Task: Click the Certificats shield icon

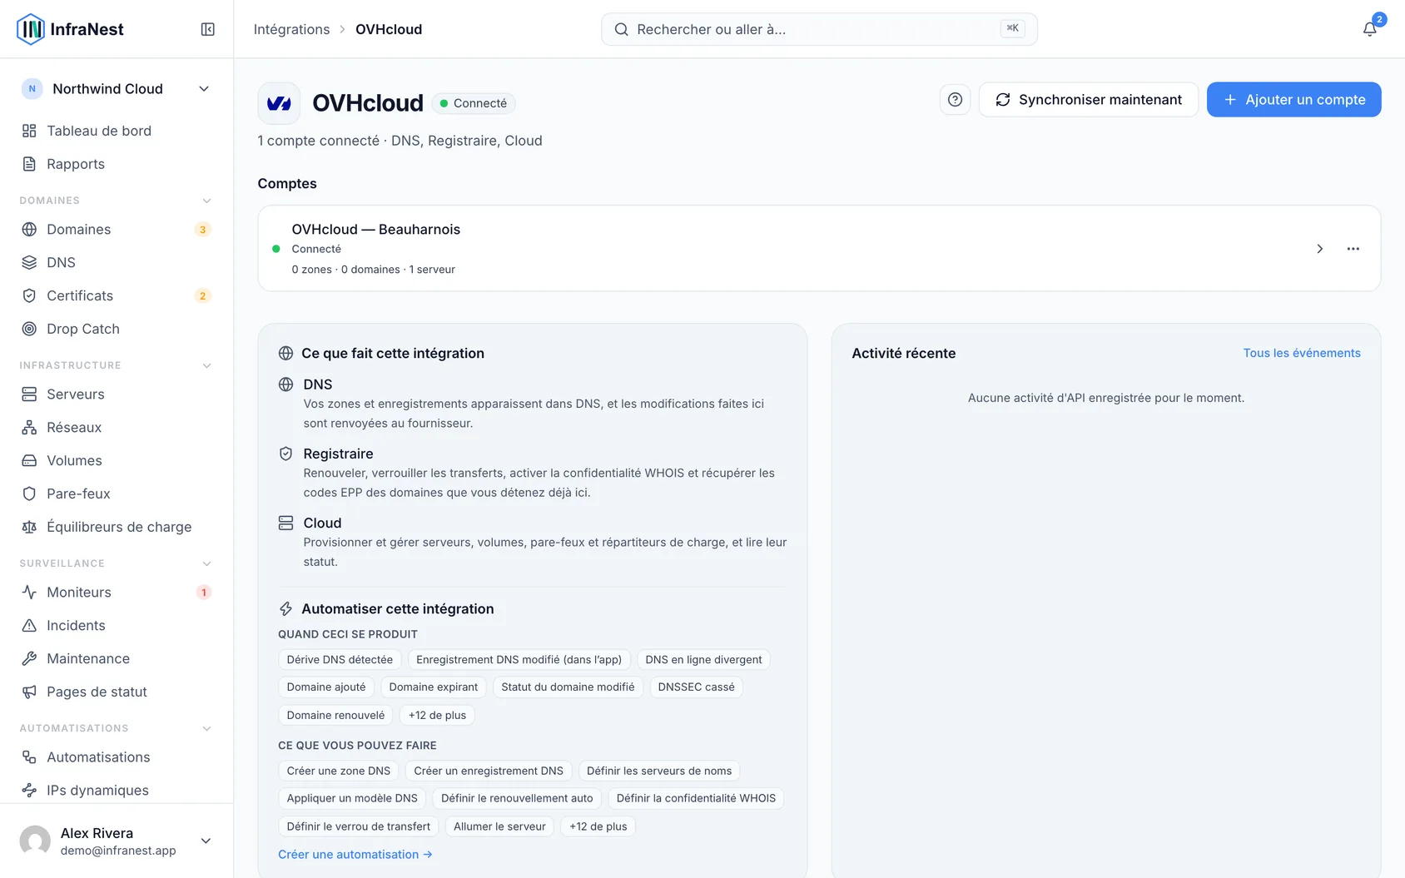Action: click(x=29, y=295)
